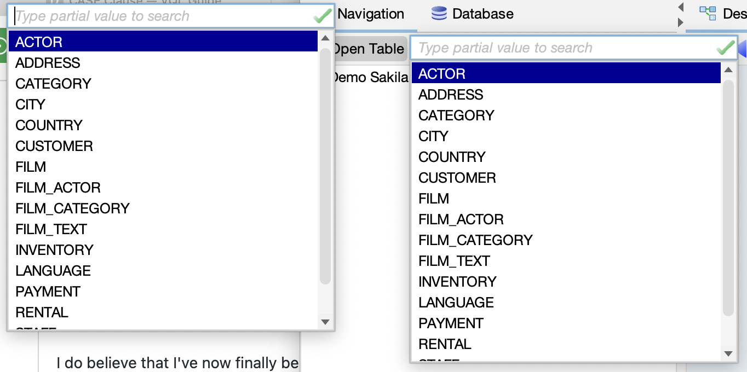This screenshot has width=747, height=372.
Task: Select FILM in the right list
Action: tap(566, 198)
